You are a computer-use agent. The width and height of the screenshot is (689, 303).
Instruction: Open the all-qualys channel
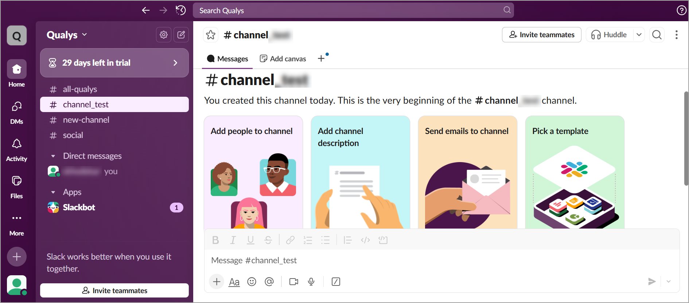[114, 89]
